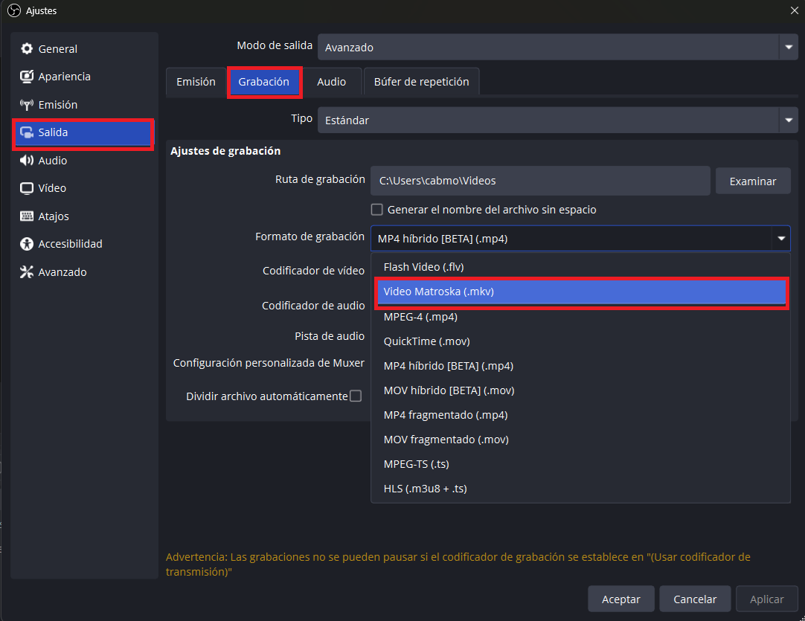Switch to the Búfer de repetición tab

[421, 81]
